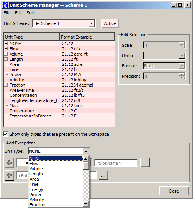The width and height of the screenshot is (193, 208).
Task: Click the Active button
Action: pyautogui.click(x=110, y=23)
